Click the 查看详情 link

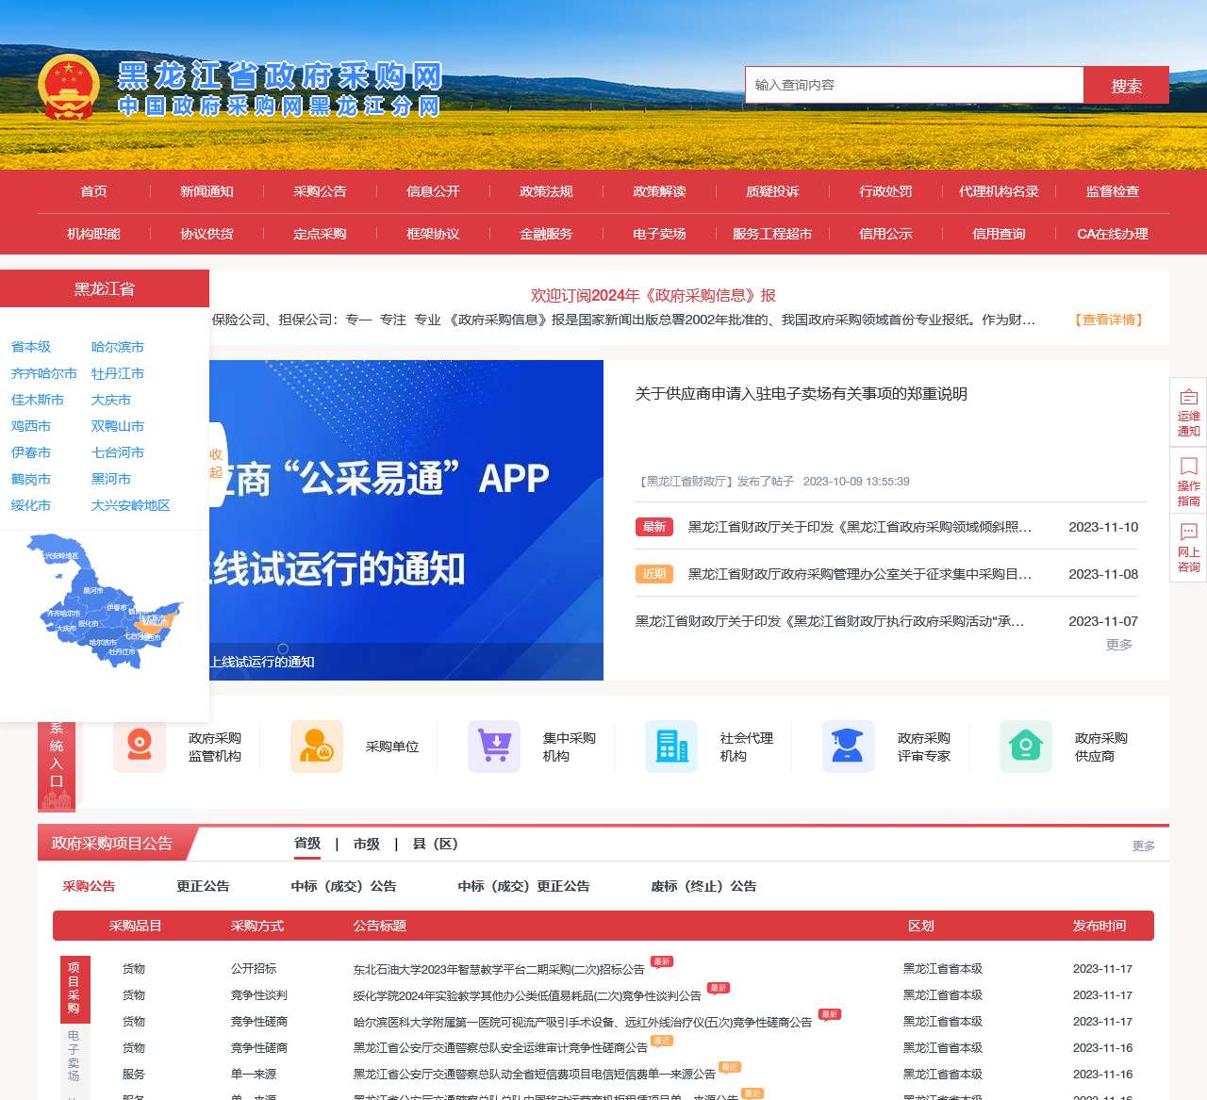tap(1109, 320)
